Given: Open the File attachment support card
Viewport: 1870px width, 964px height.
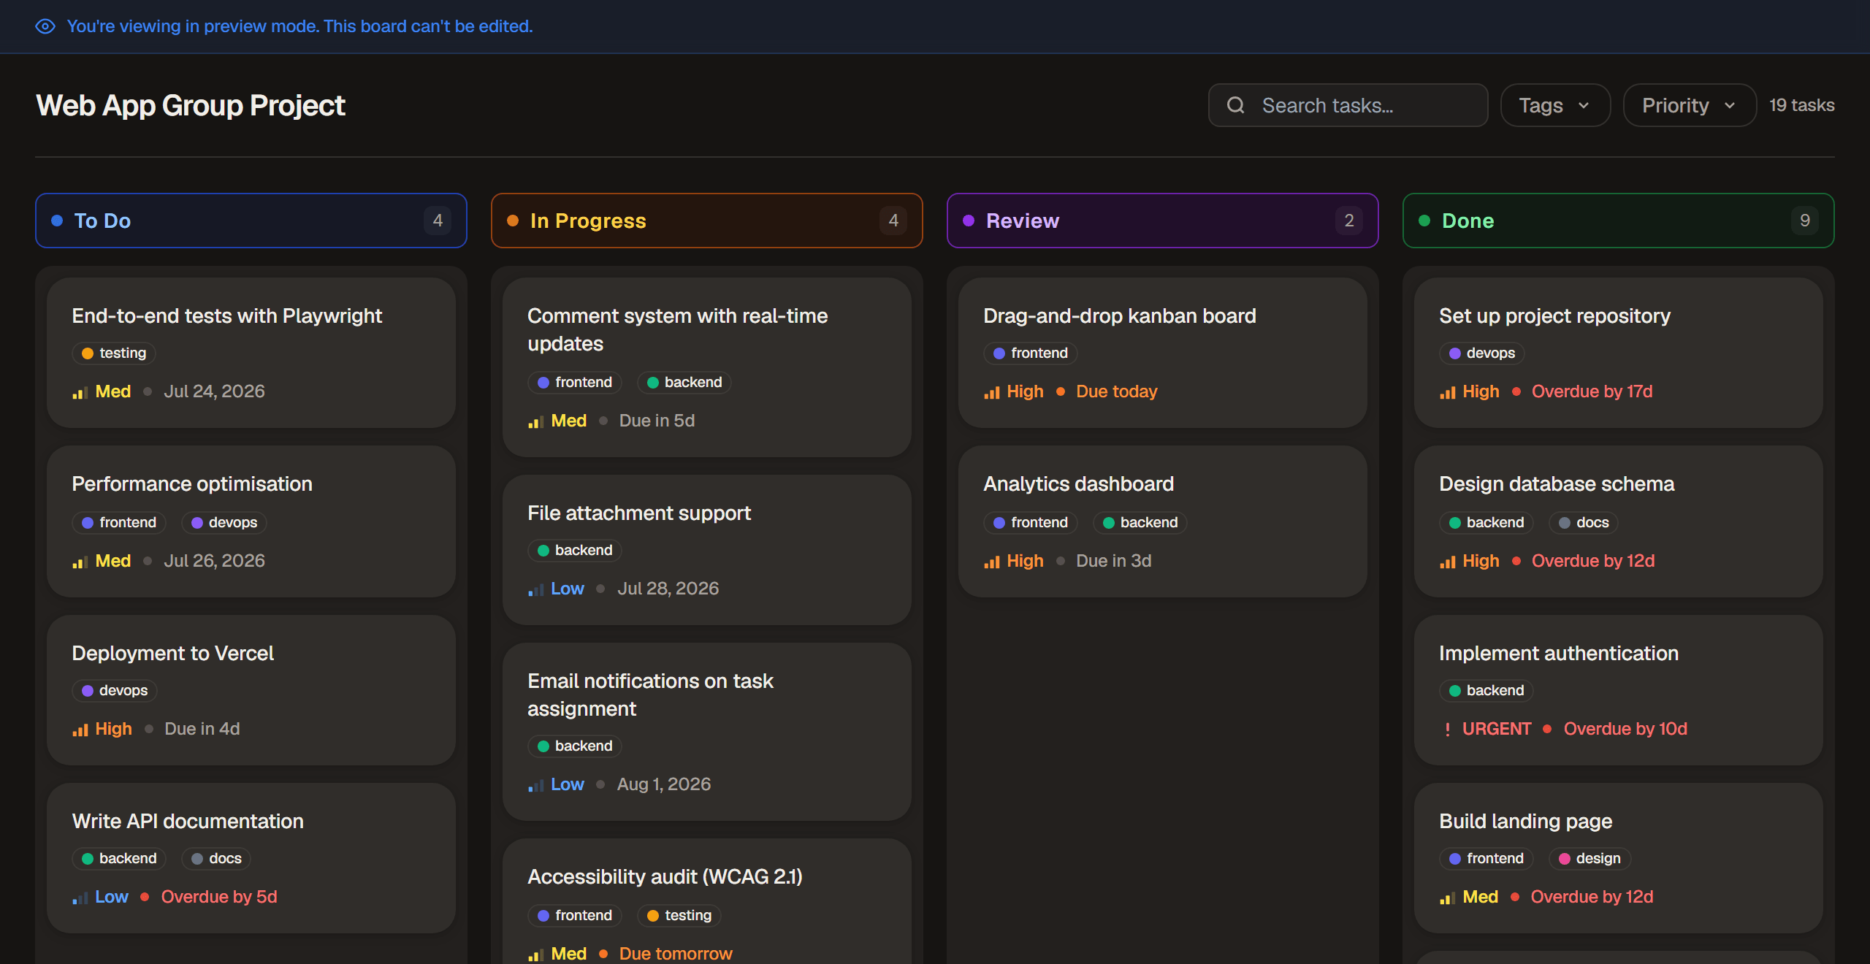Looking at the screenshot, I should [707, 550].
